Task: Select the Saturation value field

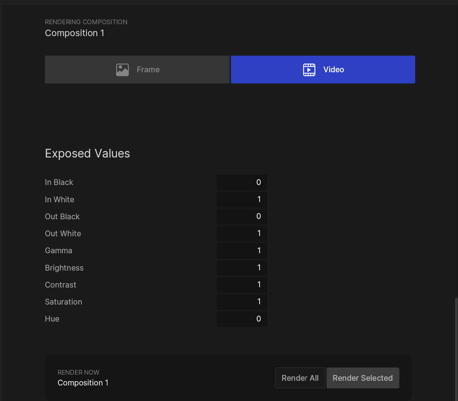Action: tap(241, 302)
